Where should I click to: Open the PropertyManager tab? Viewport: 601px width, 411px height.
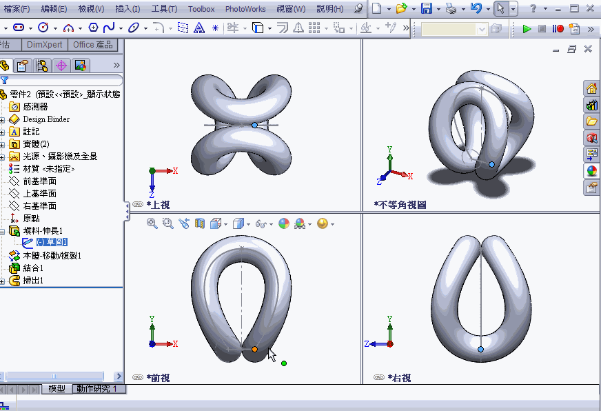(23, 66)
